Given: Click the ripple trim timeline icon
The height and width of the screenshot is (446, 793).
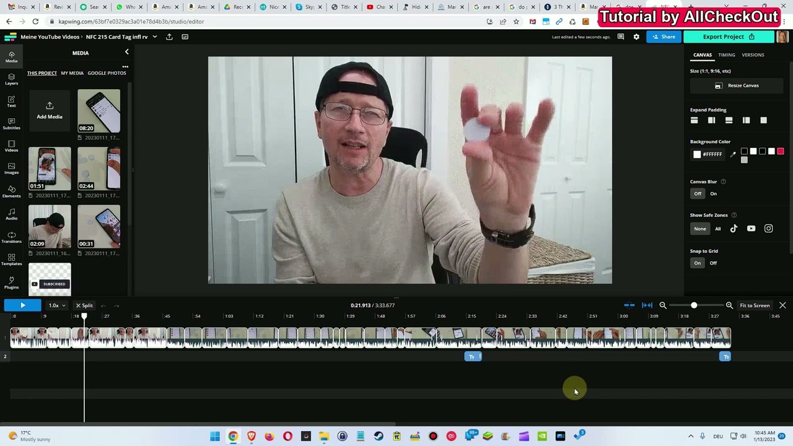Looking at the screenshot, I should tap(647, 305).
